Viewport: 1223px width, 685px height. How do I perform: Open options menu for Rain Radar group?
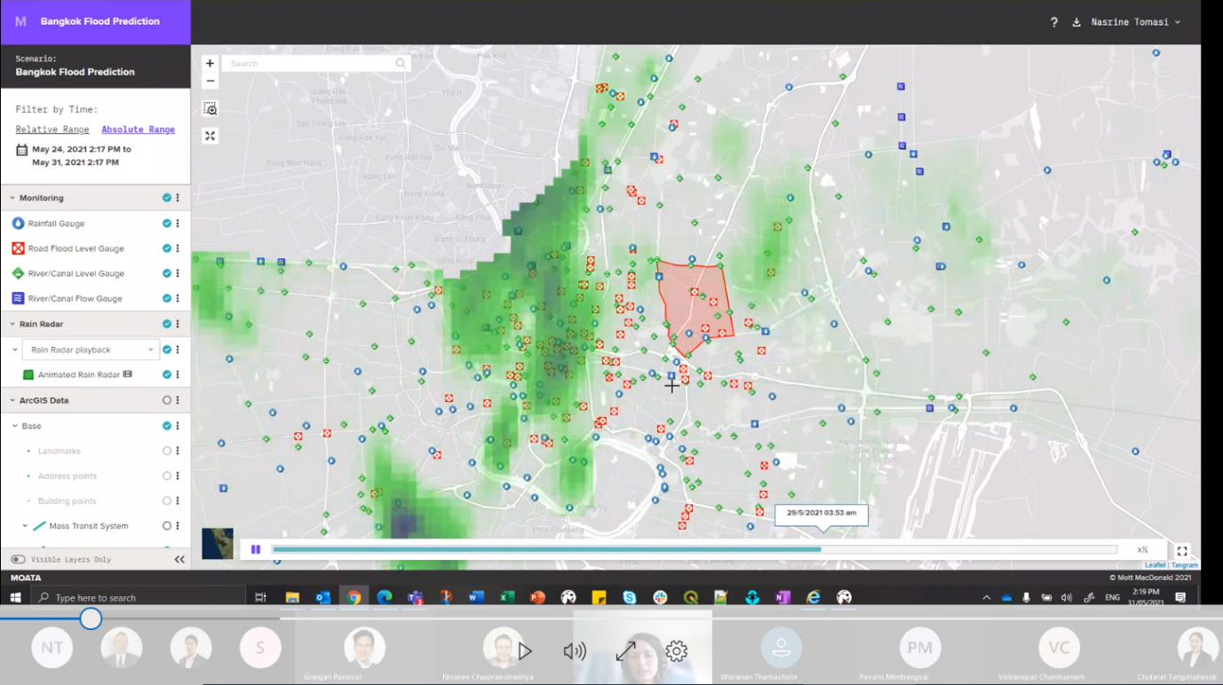click(x=178, y=324)
